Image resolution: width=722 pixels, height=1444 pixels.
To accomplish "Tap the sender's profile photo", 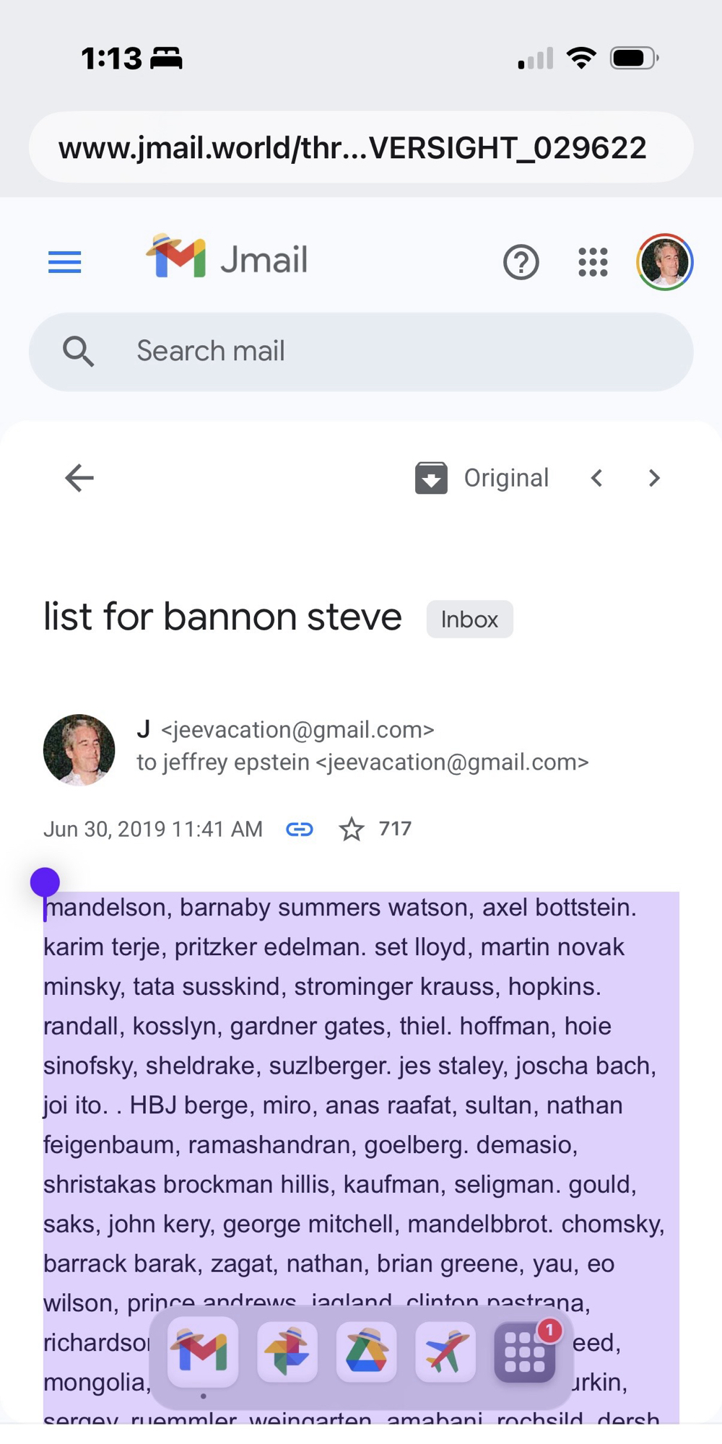I will pos(79,749).
